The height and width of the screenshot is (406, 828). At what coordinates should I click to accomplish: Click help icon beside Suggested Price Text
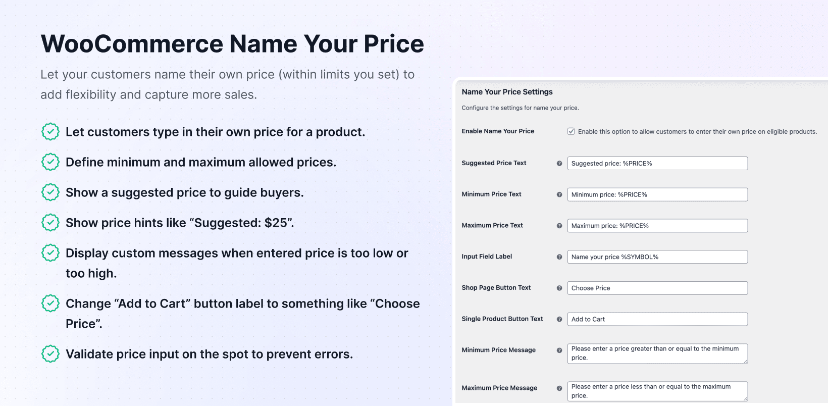[x=559, y=164]
